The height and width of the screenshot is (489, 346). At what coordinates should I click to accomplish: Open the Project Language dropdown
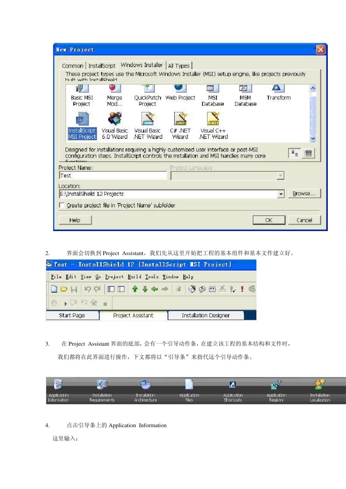click(280, 176)
